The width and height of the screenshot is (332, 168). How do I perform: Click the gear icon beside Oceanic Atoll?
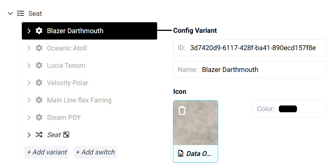coord(39,48)
